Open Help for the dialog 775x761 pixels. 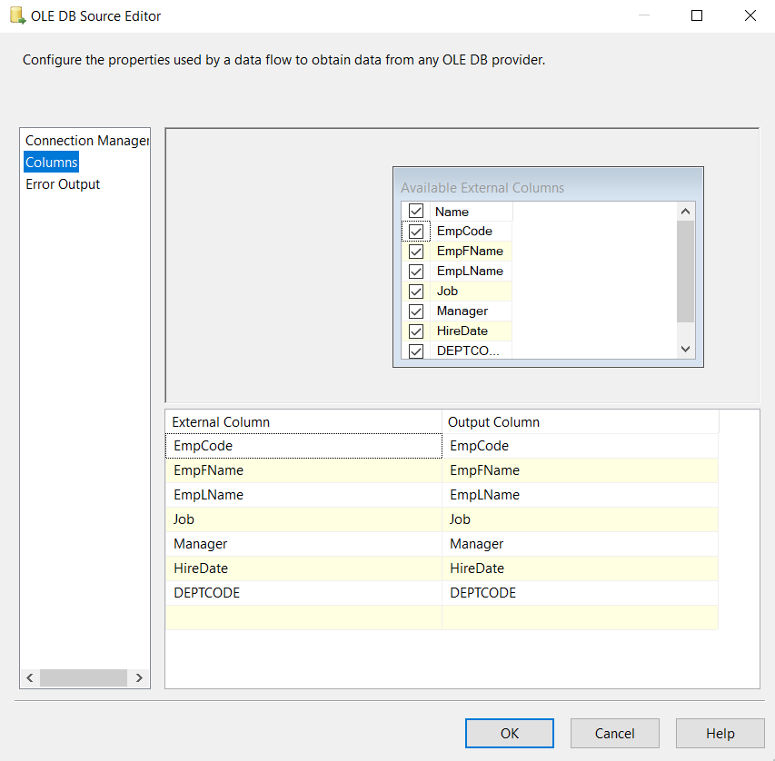tap(720, 733)
